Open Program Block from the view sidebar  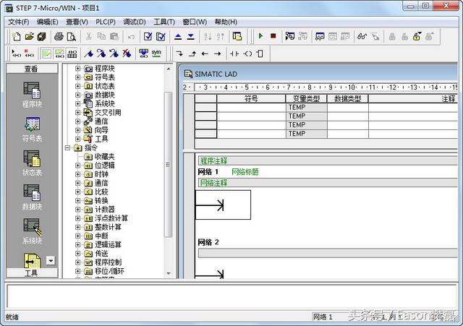point(32,95)
